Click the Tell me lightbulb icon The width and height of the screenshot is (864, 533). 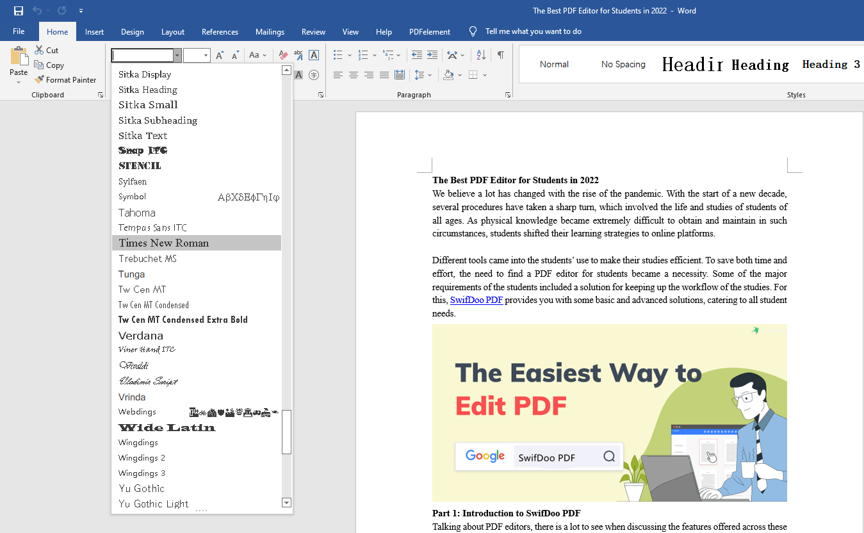click(473, 31)
